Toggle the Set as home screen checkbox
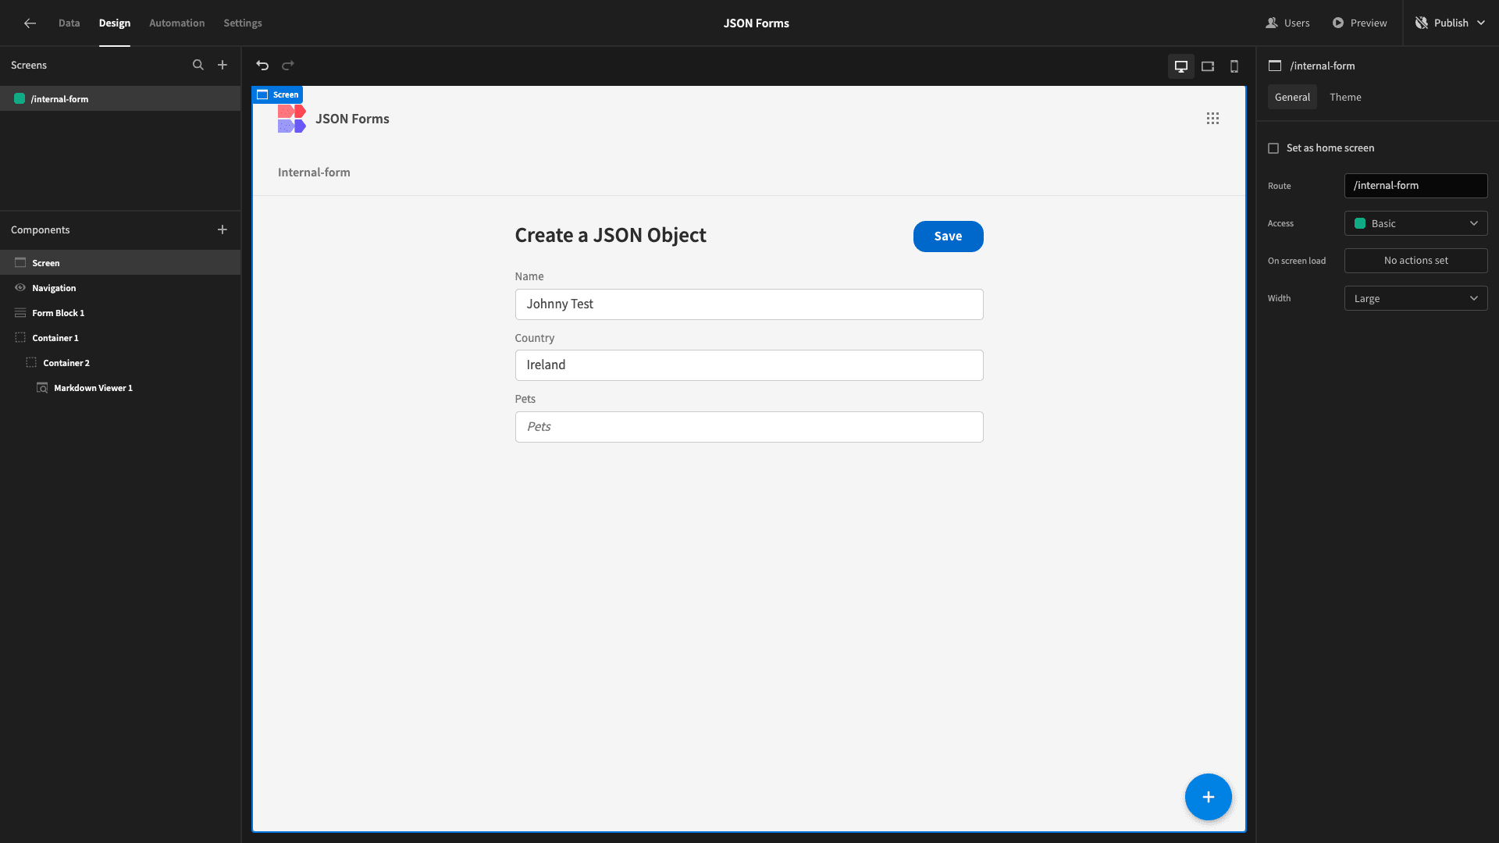 pos(1273,148)
